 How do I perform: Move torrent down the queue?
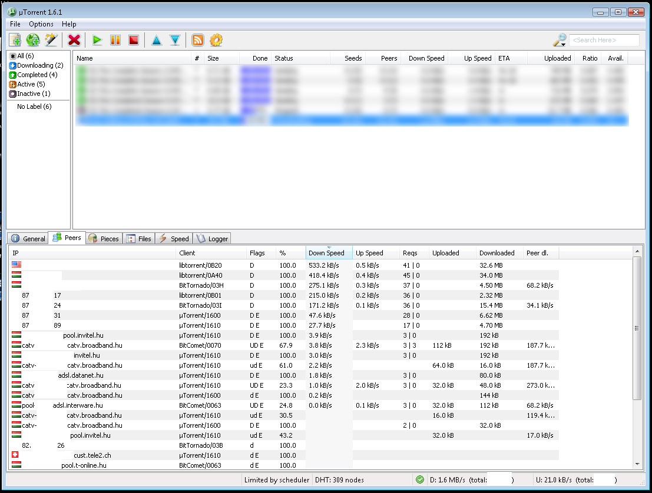[175, 40]
